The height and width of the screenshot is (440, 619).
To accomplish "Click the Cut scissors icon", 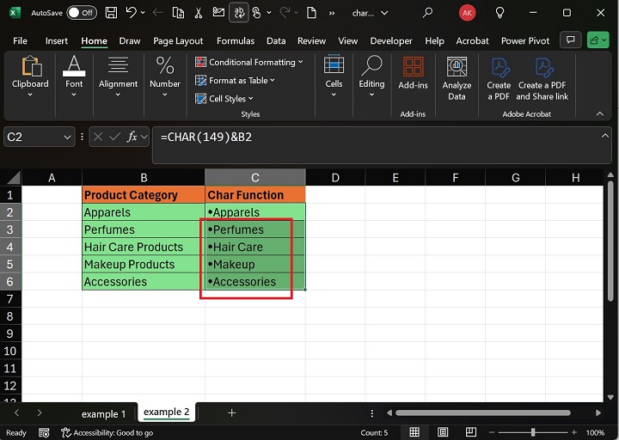I will pos(199,13).
